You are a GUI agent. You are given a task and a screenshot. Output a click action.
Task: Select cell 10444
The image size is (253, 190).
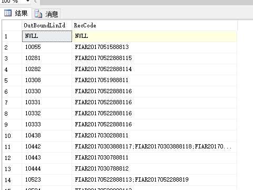click(47, 169)
